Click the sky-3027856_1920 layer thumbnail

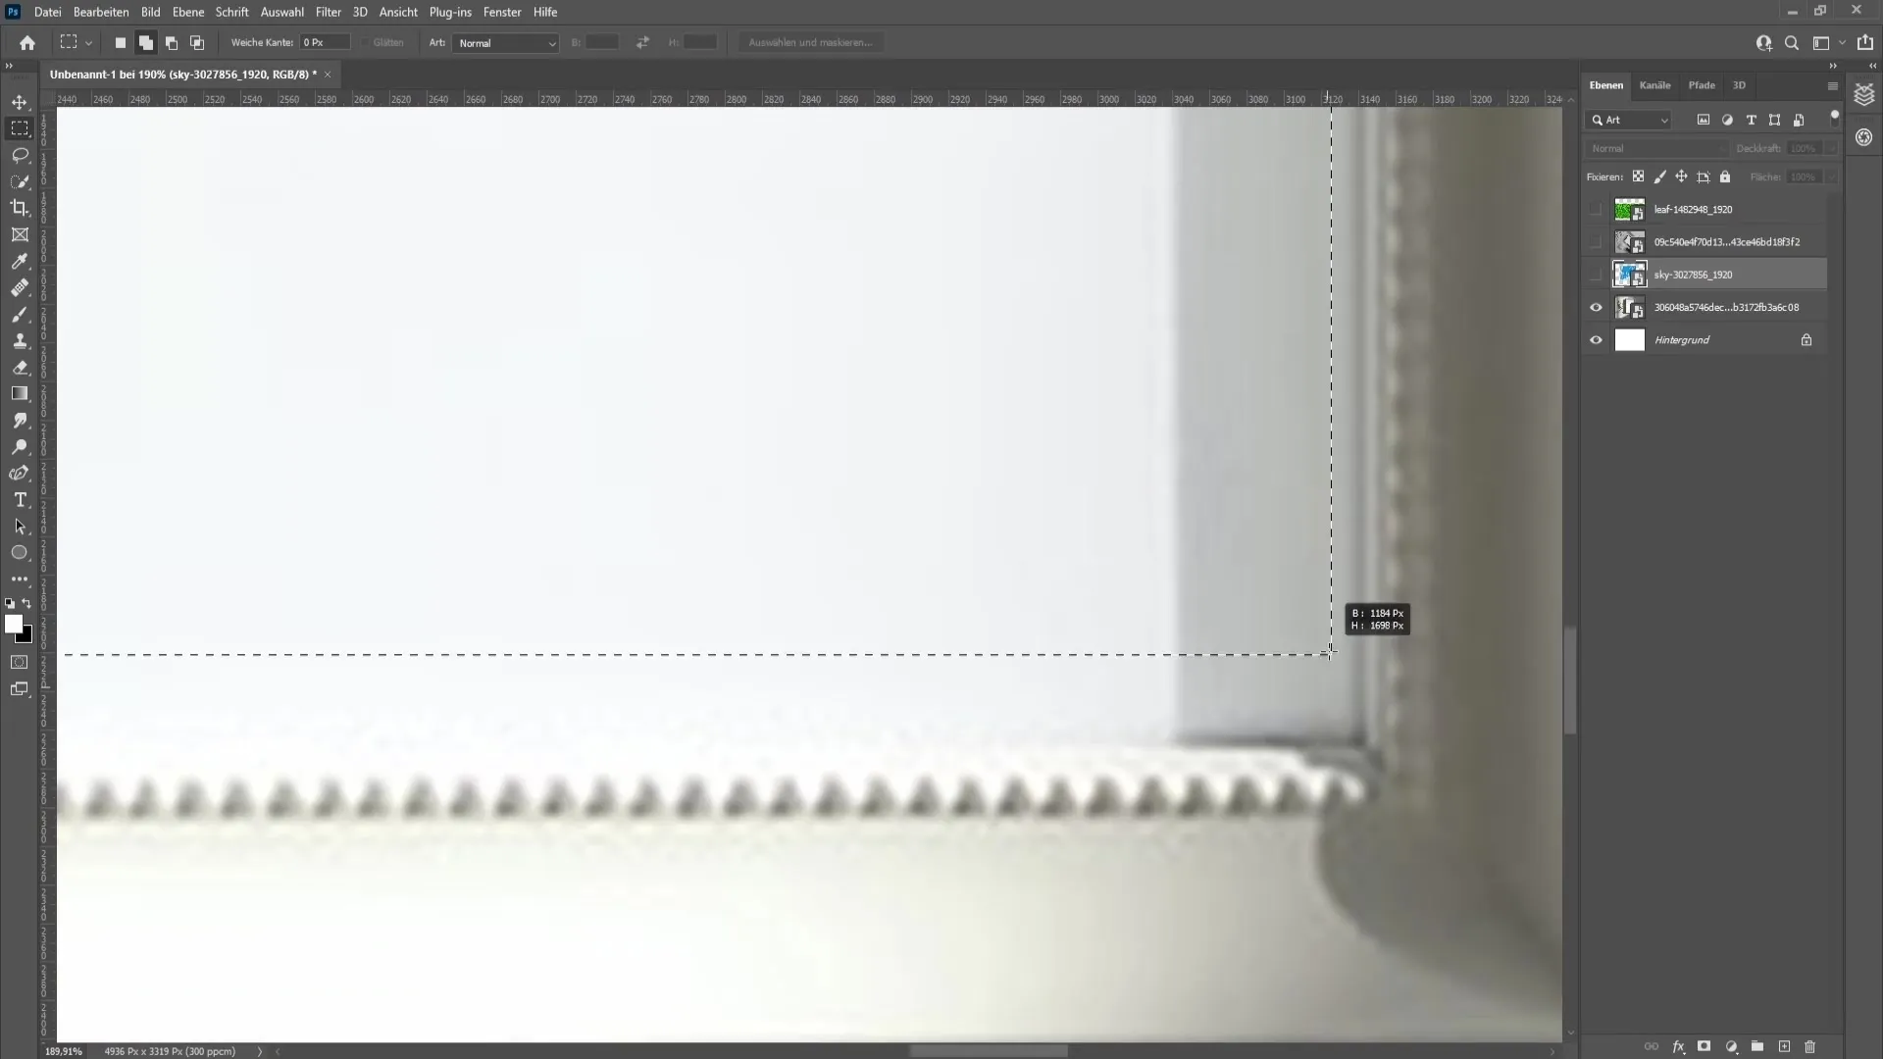click(x=1630, y=275)
